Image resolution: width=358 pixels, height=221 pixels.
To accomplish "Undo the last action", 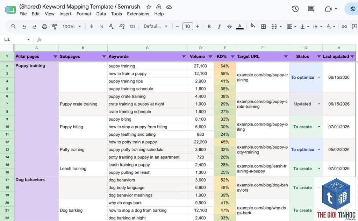I will tap(24, 27).
